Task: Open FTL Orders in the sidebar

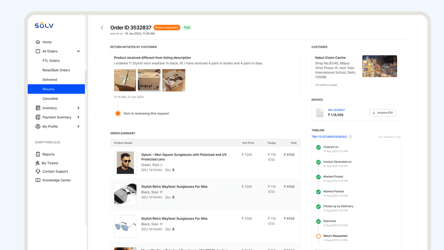Action: click(51, 61)
